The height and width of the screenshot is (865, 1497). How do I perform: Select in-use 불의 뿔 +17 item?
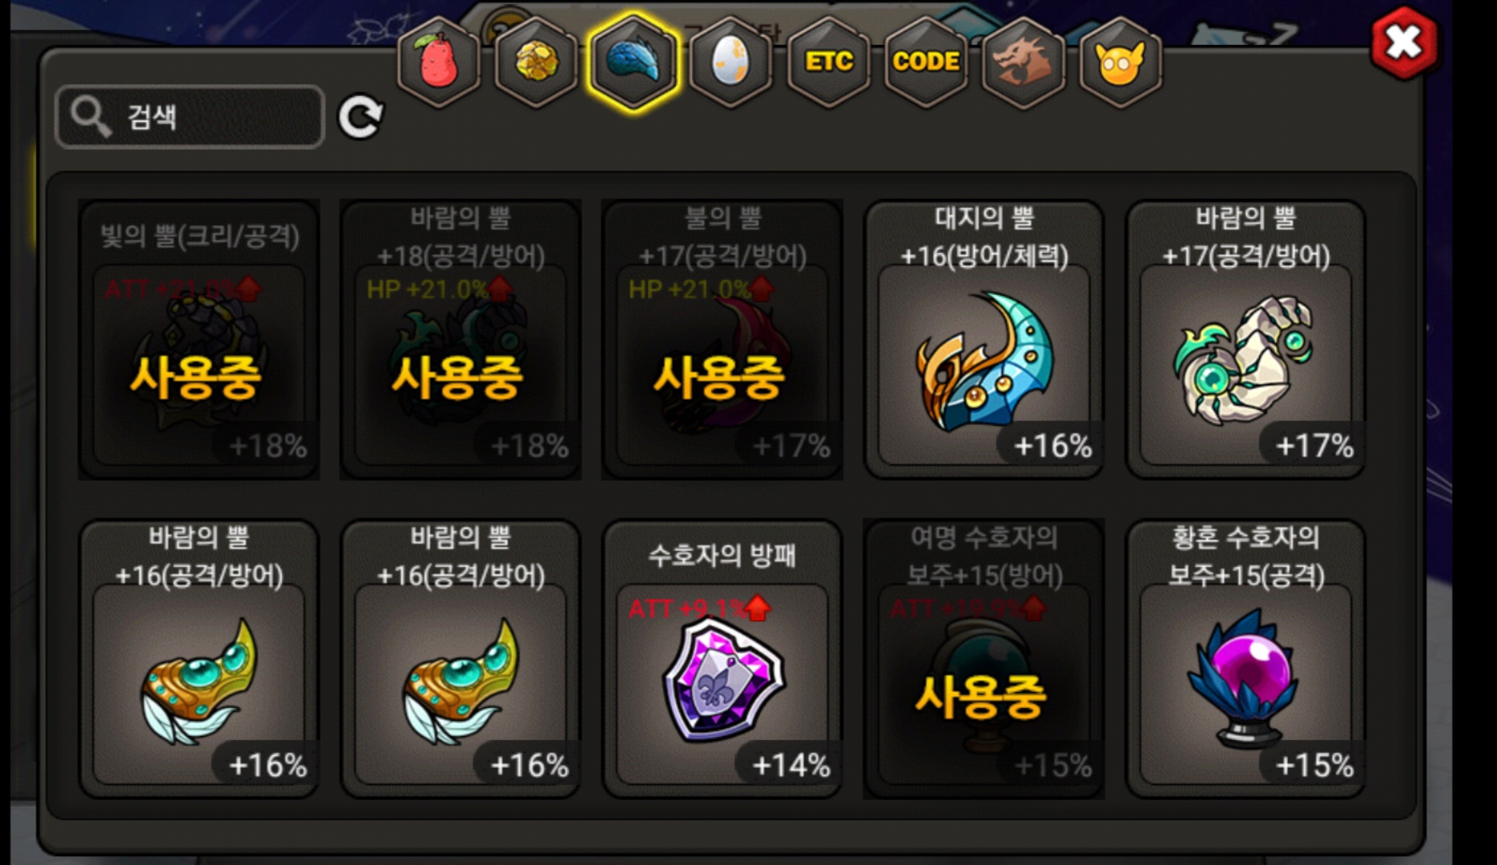tap(722, 340)
